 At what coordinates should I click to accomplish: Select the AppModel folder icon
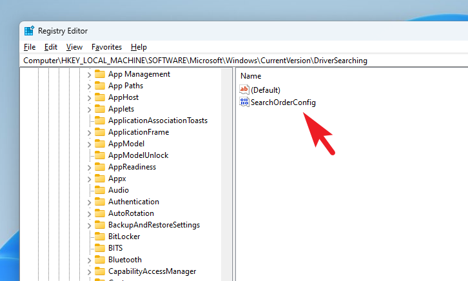(x=100, y=144)
